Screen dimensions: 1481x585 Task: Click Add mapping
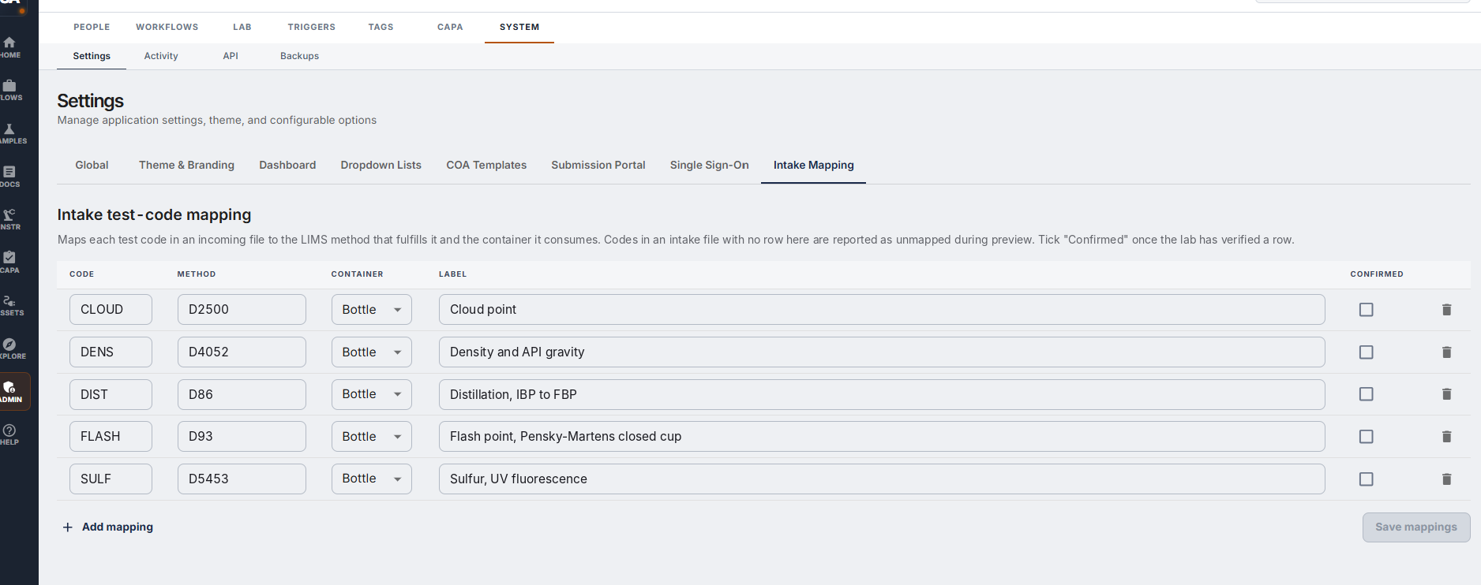(x=108, y=527)
